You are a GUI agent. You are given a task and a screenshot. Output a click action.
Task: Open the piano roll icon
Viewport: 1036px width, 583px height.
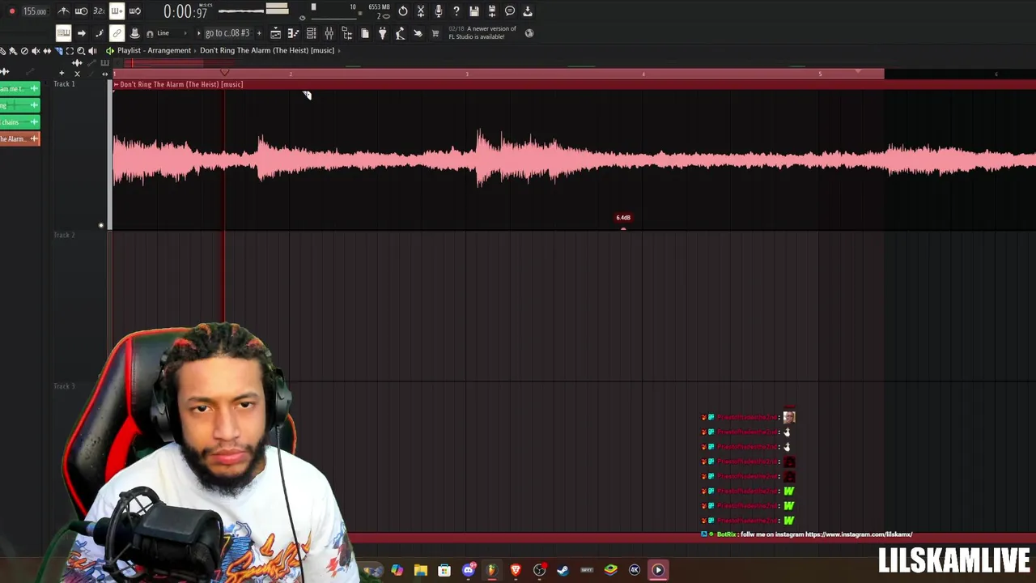pyautogui.click(x=293, y=33)
